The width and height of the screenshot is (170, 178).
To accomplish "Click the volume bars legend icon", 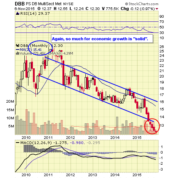I will 18,54.
